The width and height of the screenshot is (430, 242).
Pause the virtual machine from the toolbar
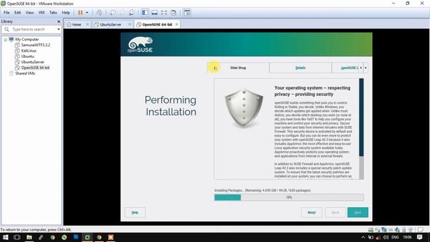81,13
